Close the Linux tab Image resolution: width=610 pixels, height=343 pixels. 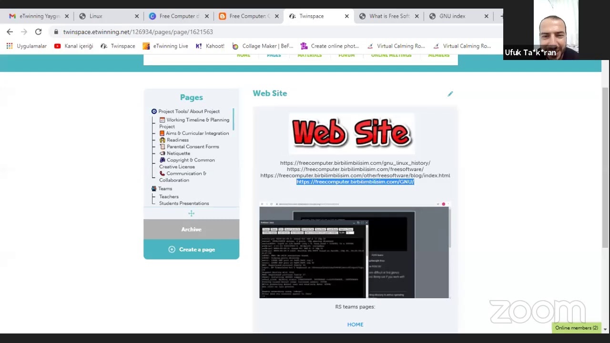coord(137,16)
